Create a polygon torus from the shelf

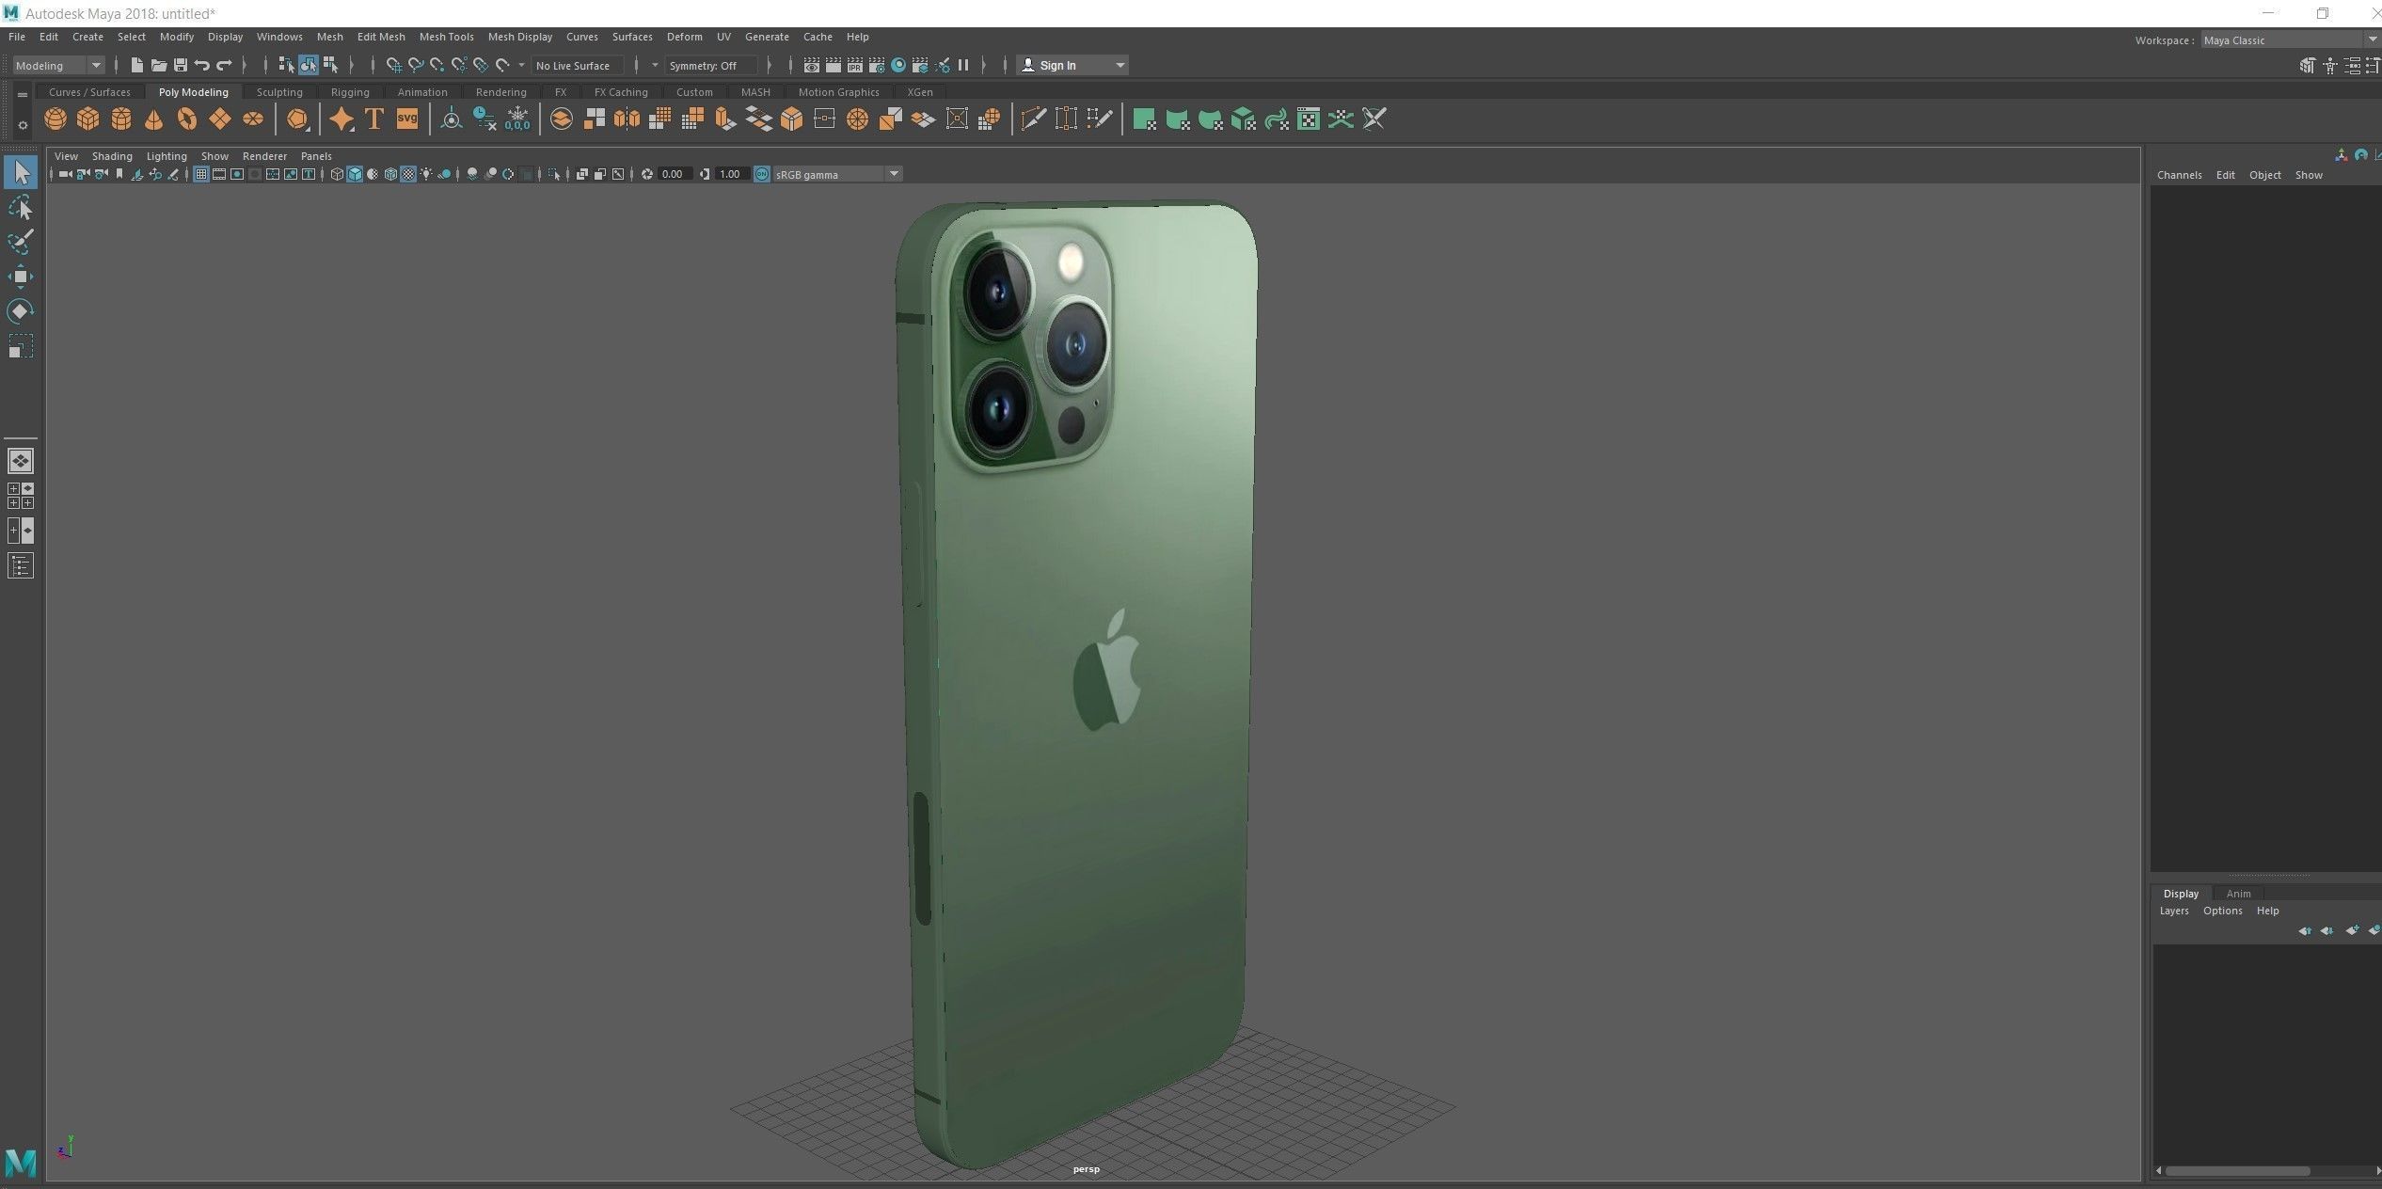(x=187, y=119)
